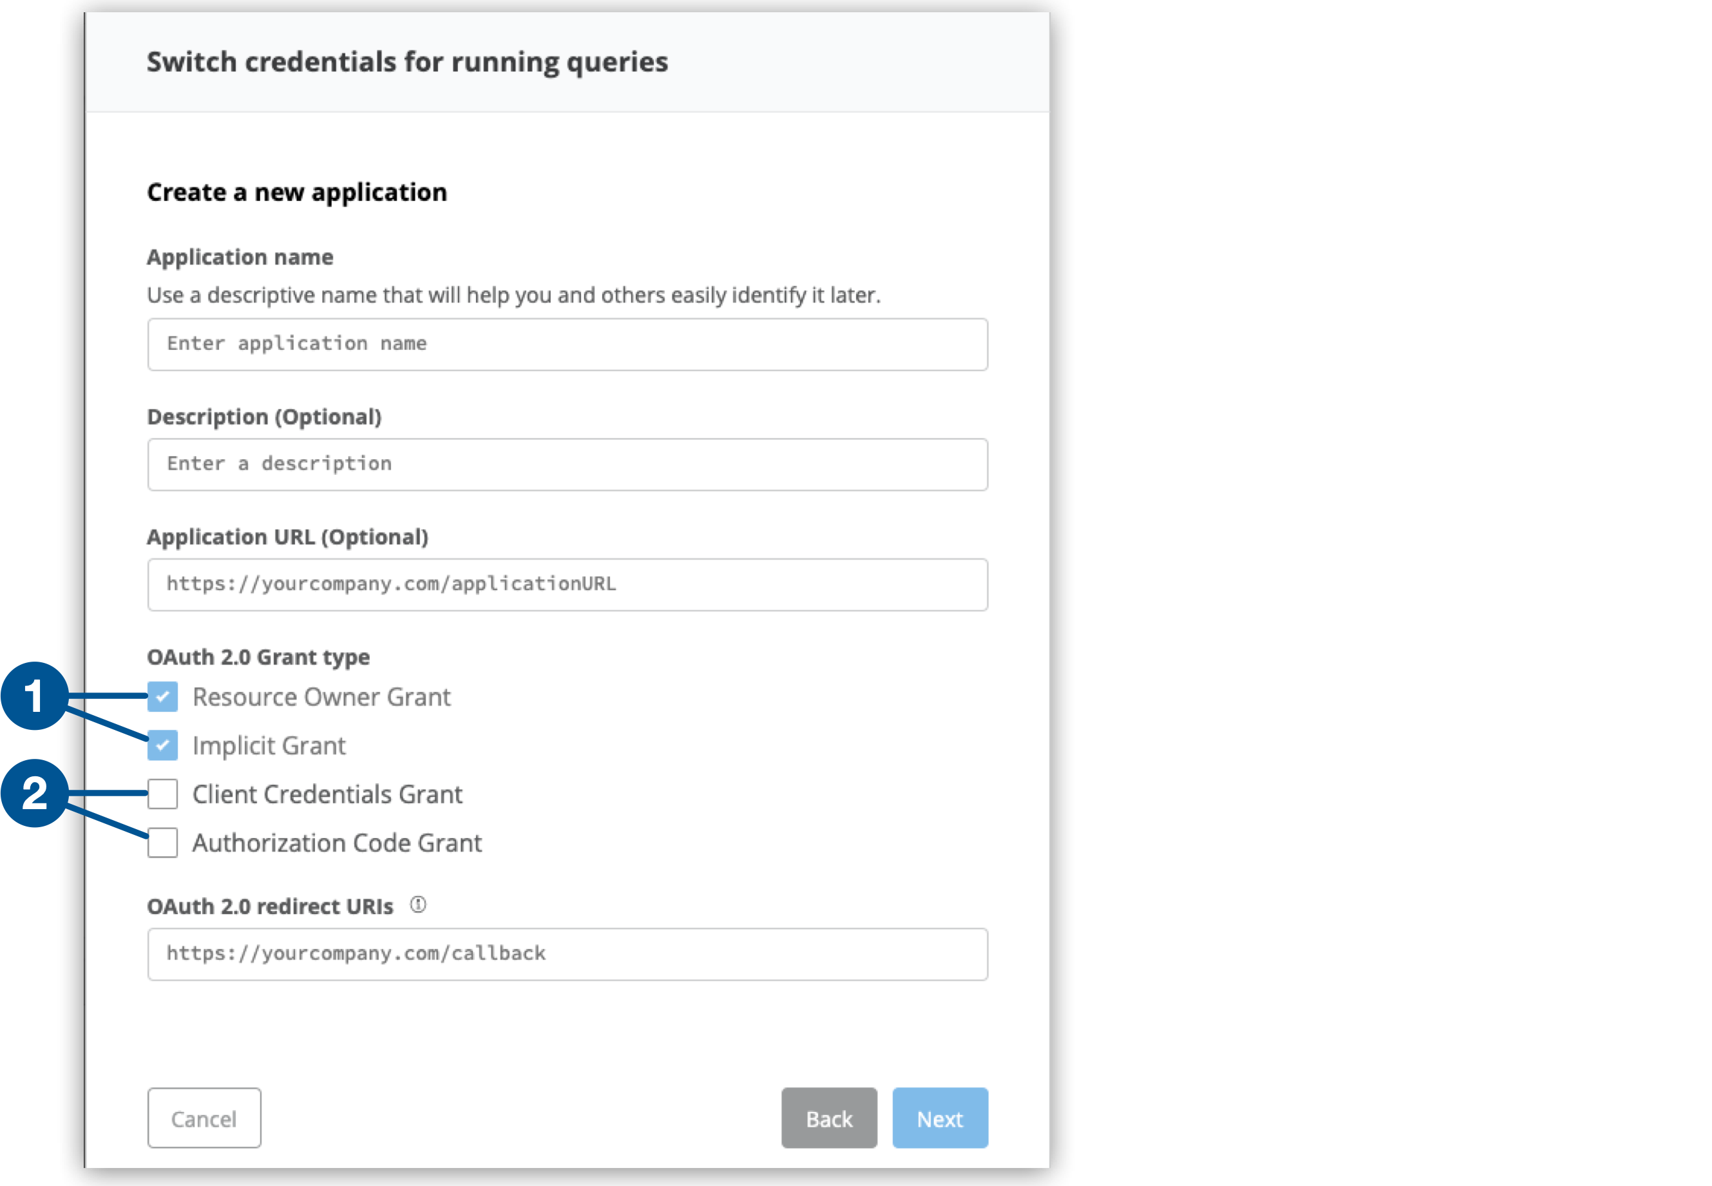
Task: Click the Application URL input field
Action: pos(567,584)
